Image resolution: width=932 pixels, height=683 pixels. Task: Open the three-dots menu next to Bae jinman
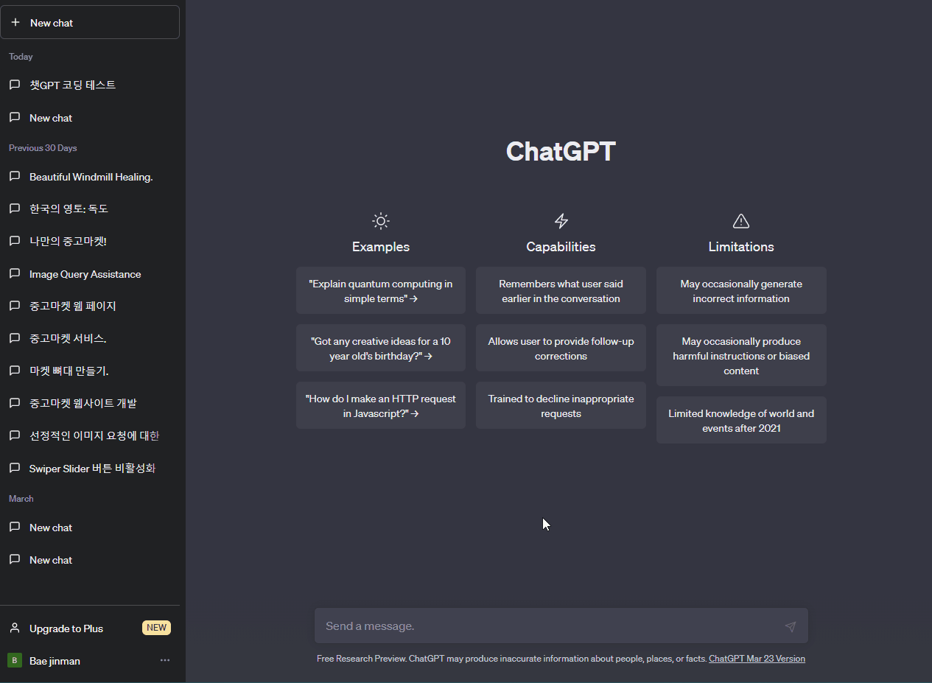165,661
